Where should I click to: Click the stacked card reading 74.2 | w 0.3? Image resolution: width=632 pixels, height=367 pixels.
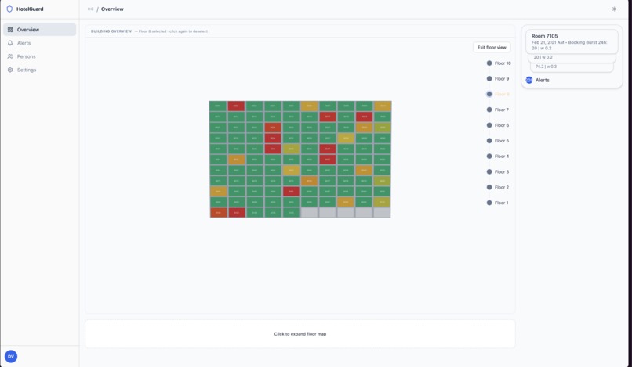[x=572, y=67]
